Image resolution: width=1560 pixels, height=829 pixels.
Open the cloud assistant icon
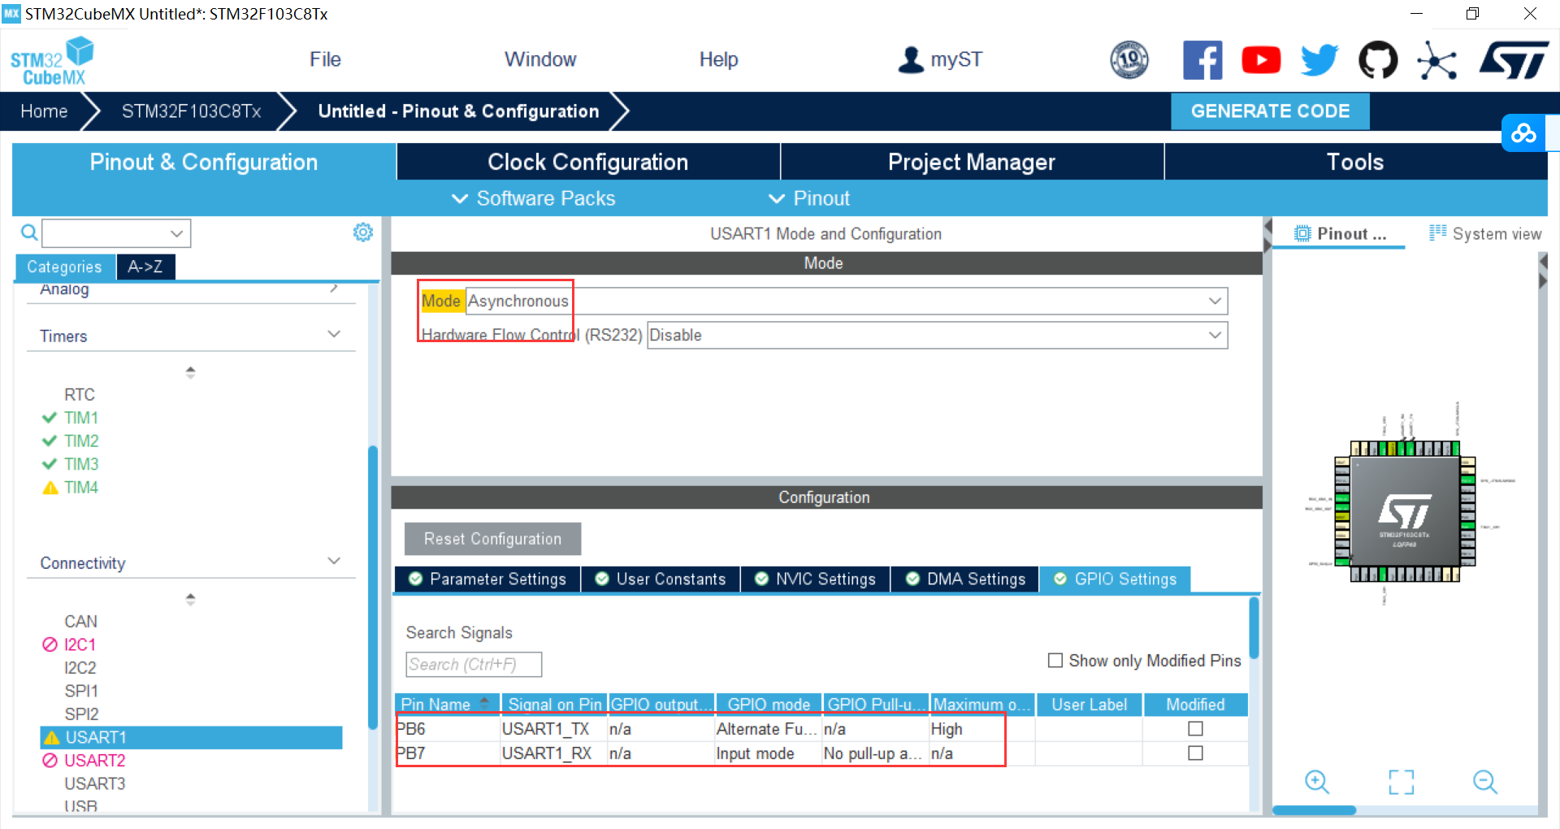1523,132
